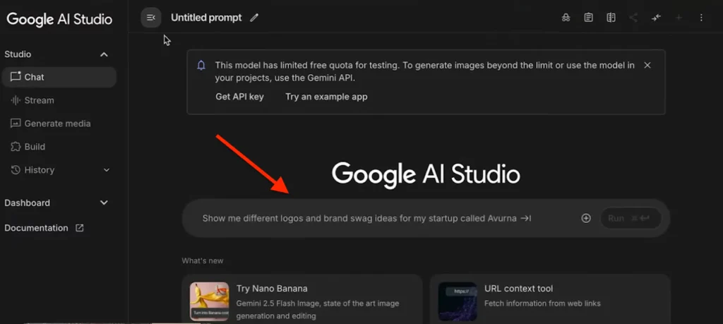Click the plus new chat icon in the header
Viewport: 723px width, 324px height.
coord(679,18)
